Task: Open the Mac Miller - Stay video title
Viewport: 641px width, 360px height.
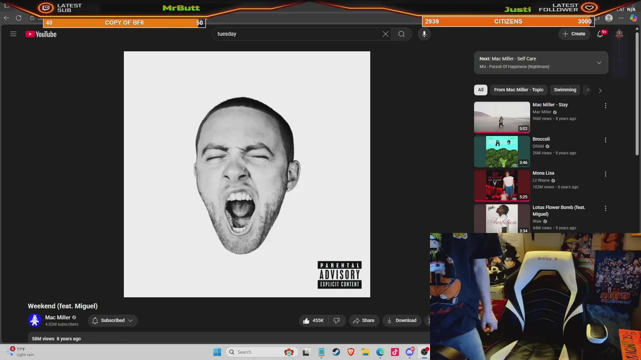Action: pos(550,105)
